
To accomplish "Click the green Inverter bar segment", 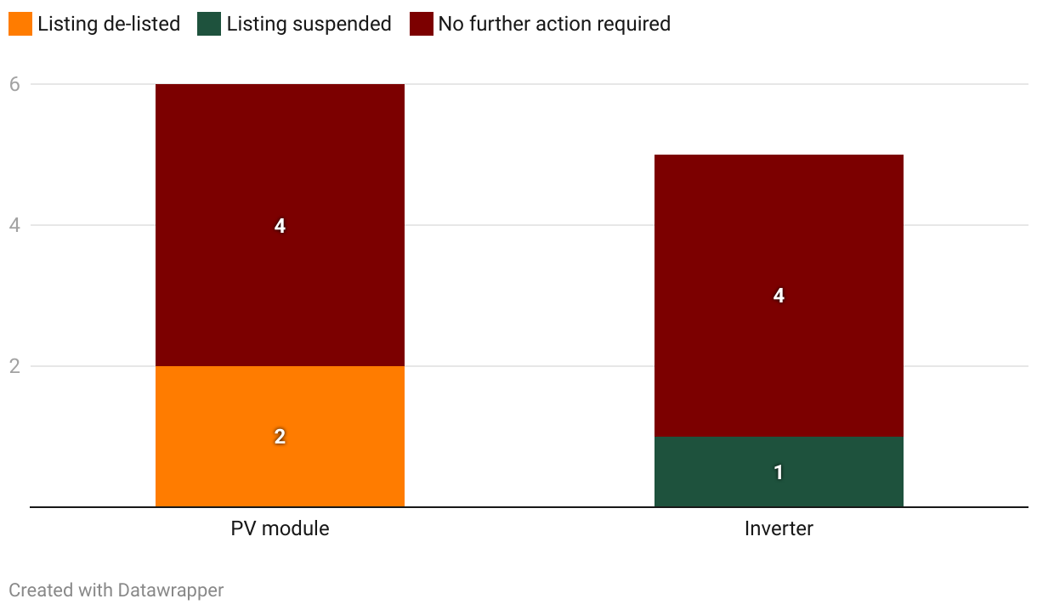I will coord(779,472).
